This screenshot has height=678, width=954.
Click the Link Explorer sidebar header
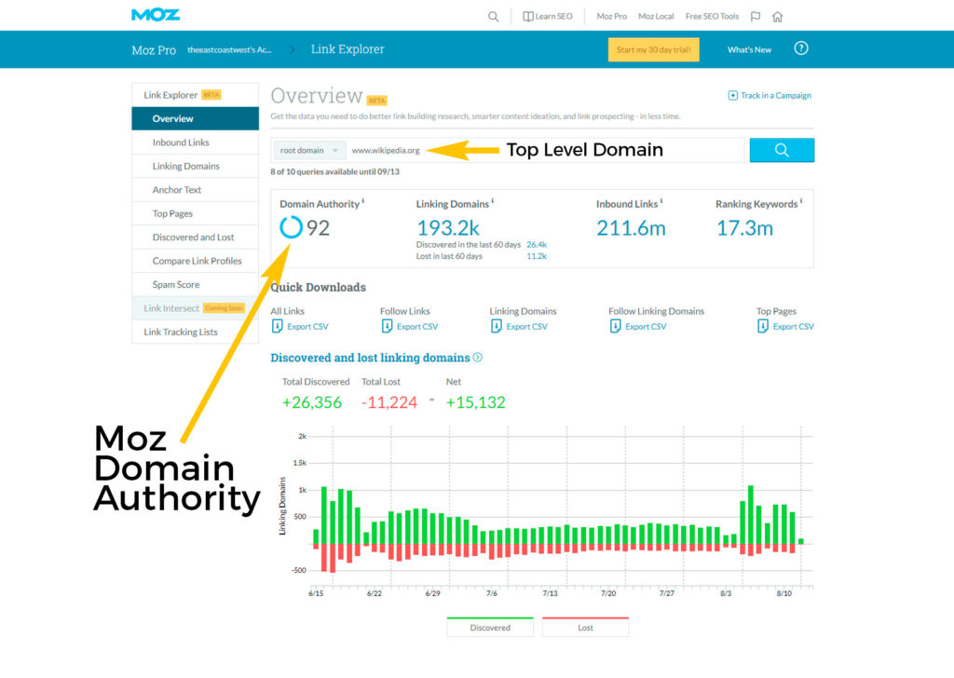(196, 95)
